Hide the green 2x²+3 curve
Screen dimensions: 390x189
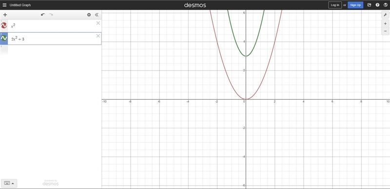pos(4,38)
